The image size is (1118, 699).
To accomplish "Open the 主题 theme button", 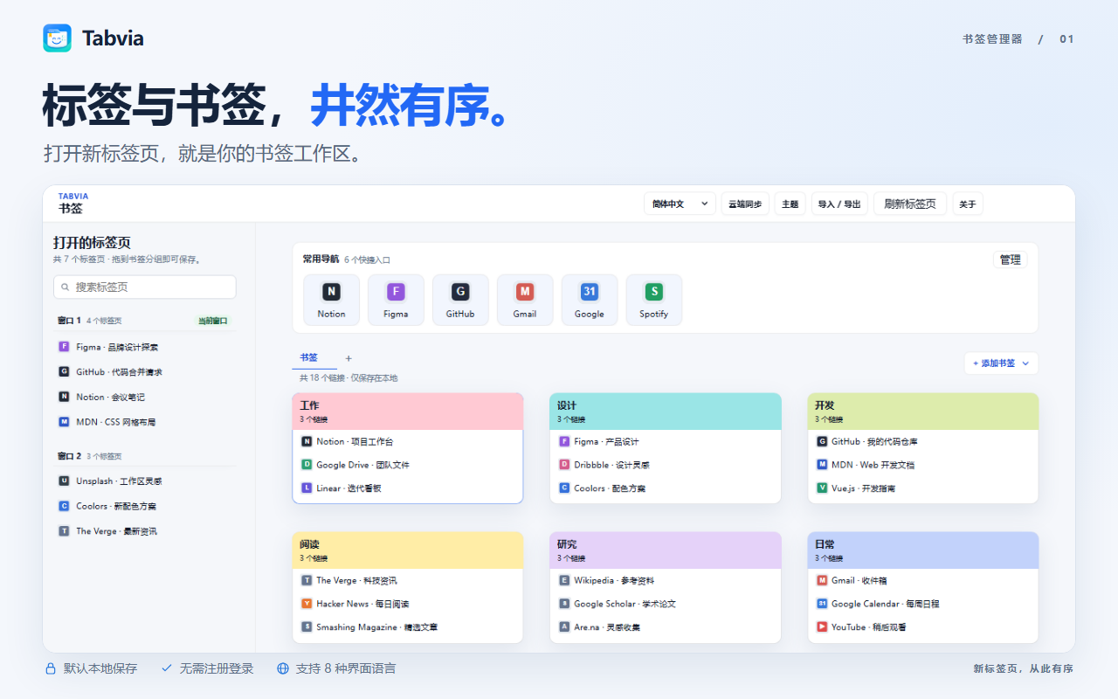I will (790, 204).
